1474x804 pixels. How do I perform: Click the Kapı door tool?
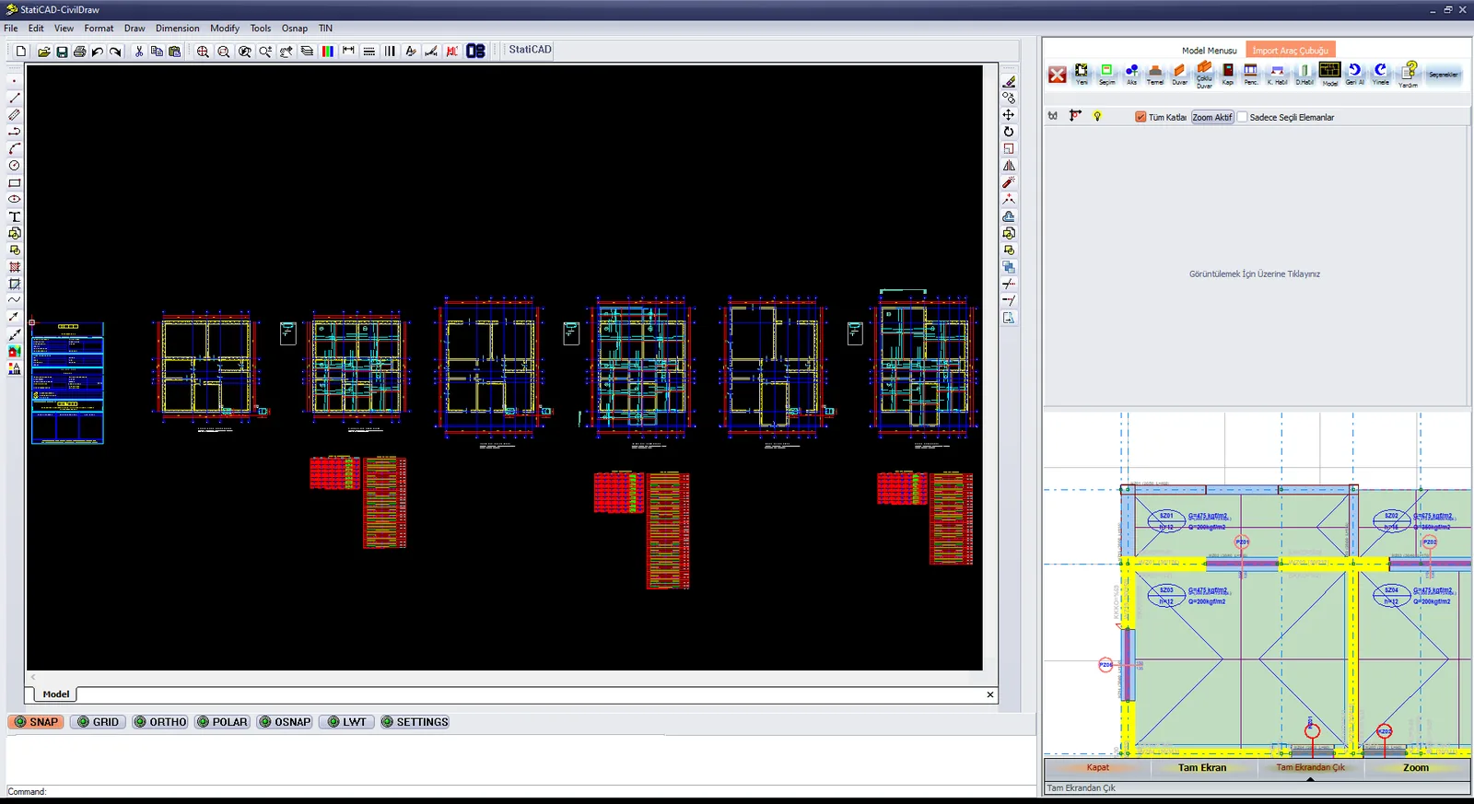coord(1228,74)
